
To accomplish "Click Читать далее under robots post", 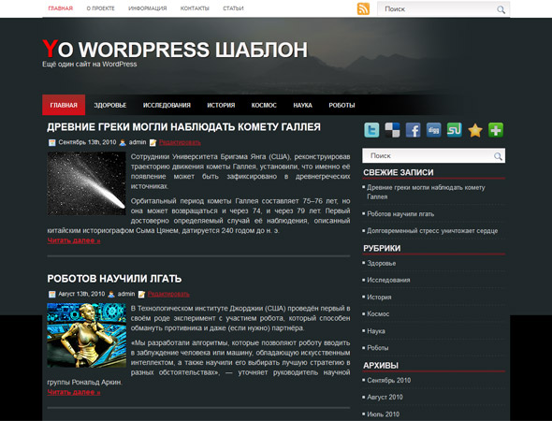I will pos(74,393).
